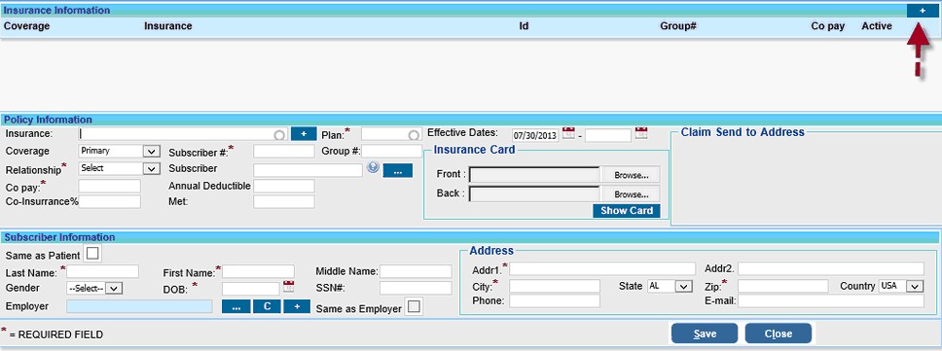Image resolution: width=942 pixels, height=351 pixels.
Task: Click the Close button
Action: (x=778, y=333)
